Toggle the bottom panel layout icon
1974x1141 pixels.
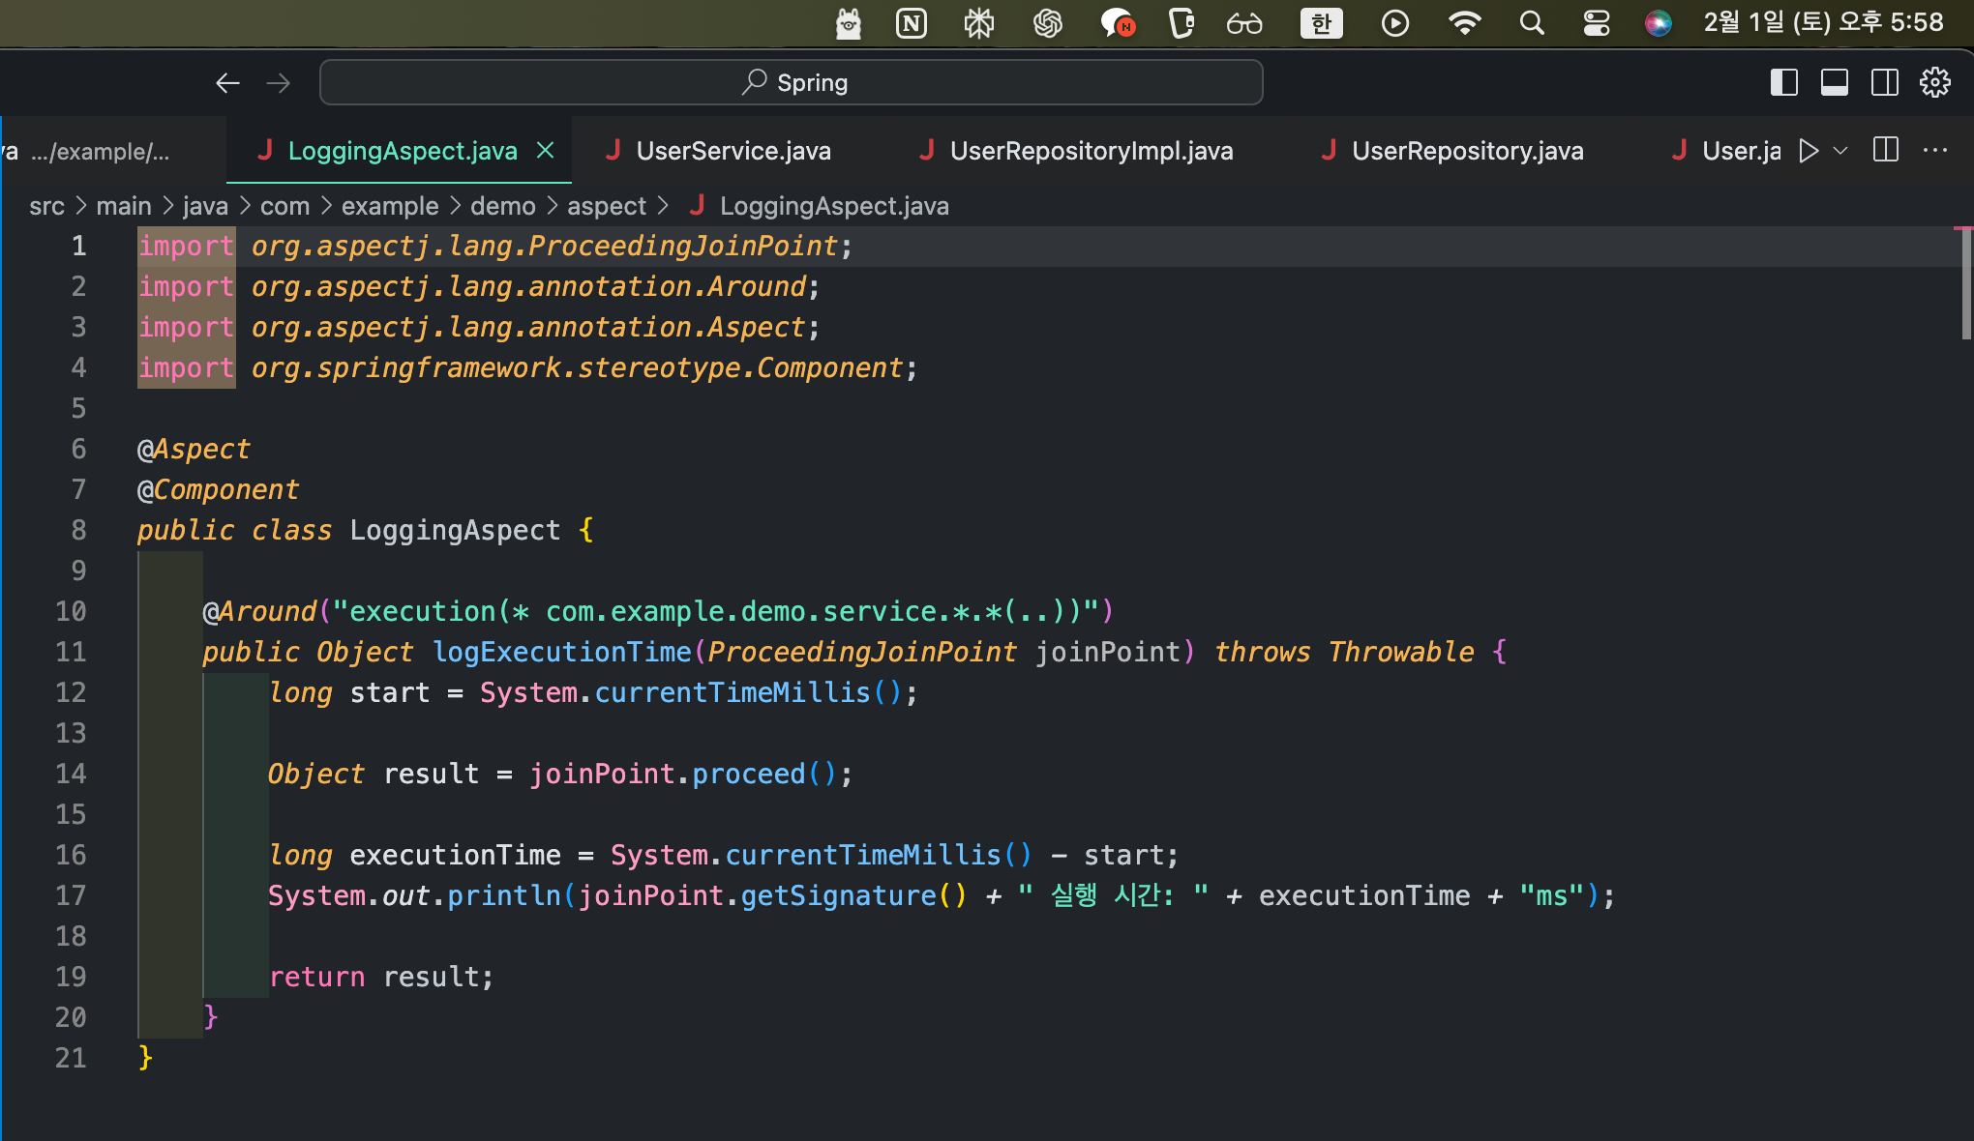point(1834,83)
